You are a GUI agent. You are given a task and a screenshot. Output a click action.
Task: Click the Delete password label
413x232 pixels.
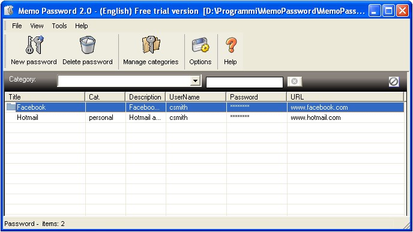88,62
